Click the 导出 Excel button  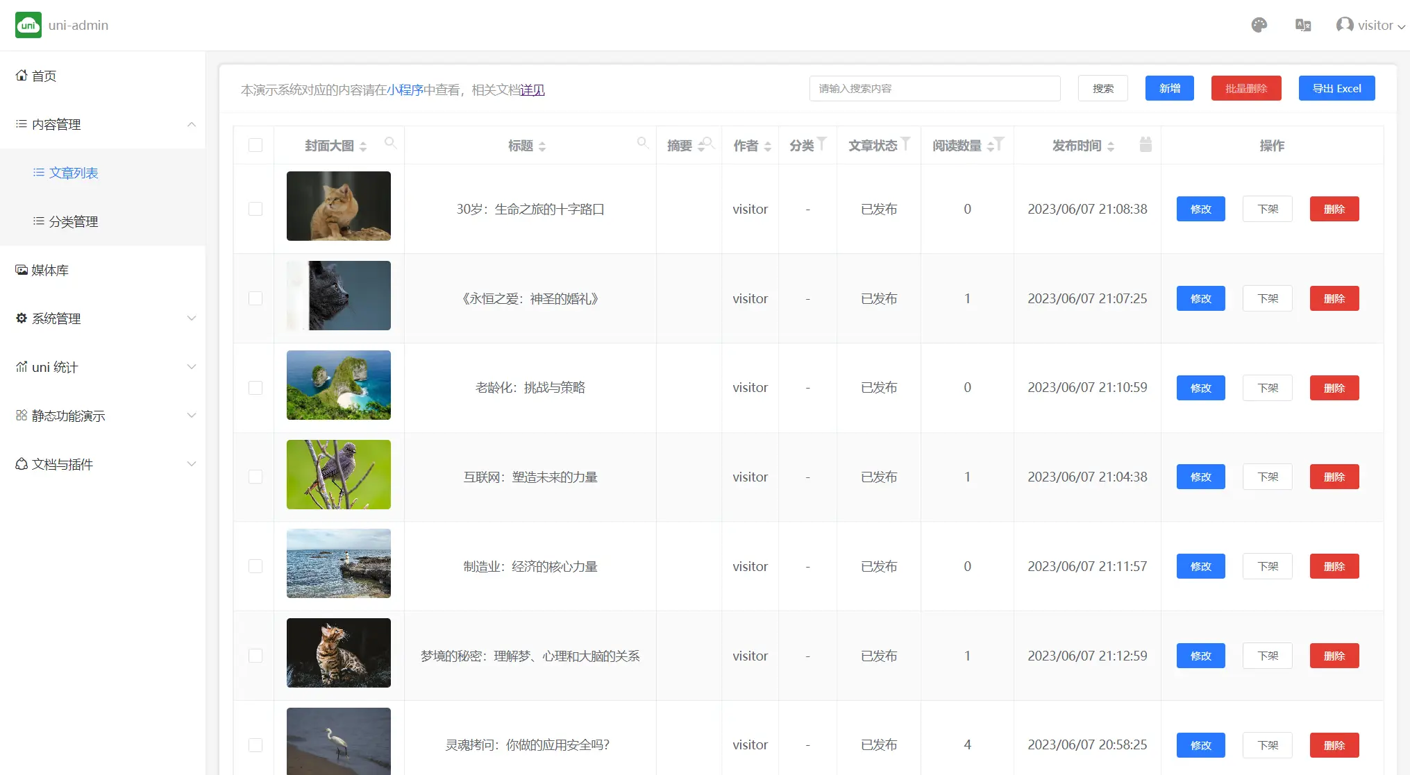(1336, 88)
